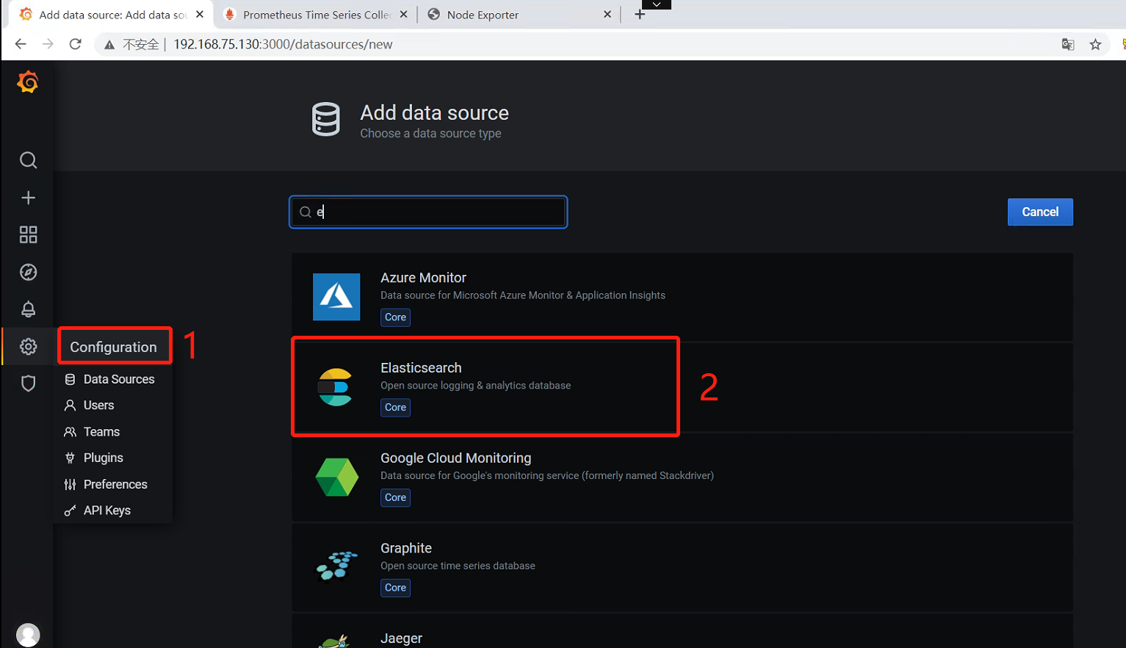Open Users from the Configuration menu
The height and width of the screenshot is (648, 1126).
[x=98, y=406]
